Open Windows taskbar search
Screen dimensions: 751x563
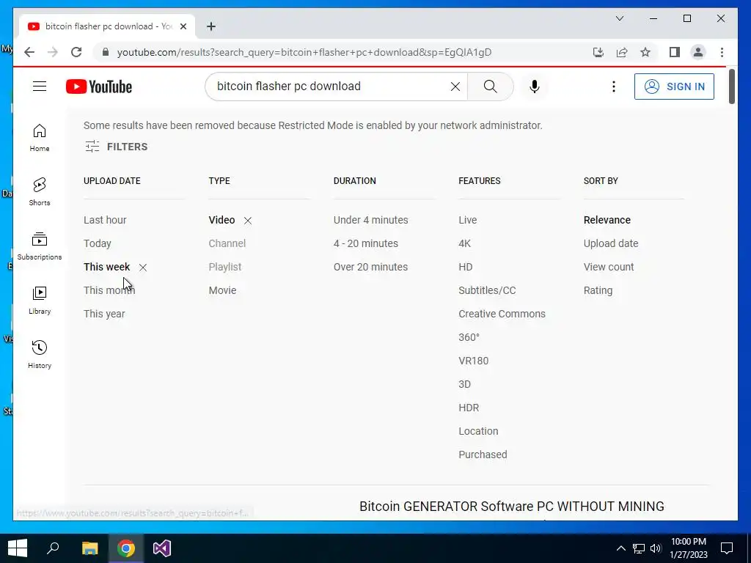53,548
